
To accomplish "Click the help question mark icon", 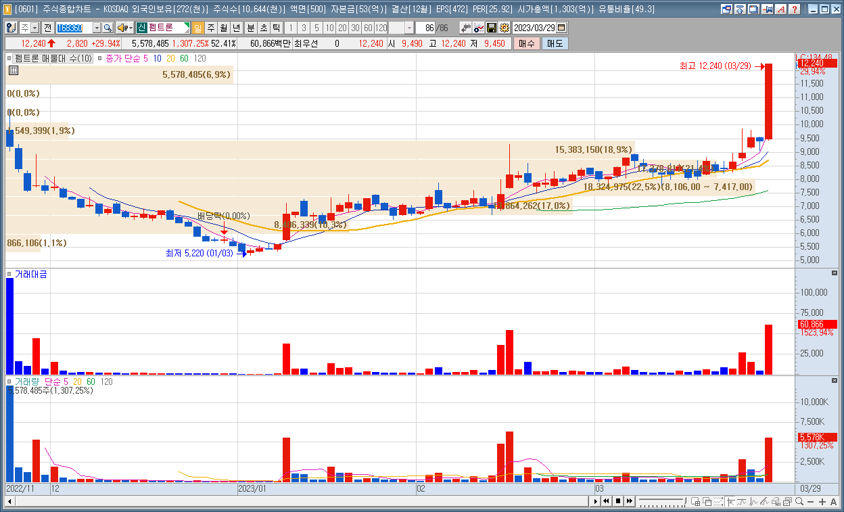I will [x=795, y=9].
